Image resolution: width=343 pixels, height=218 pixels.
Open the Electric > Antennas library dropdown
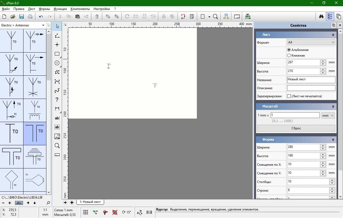(23, 25)
